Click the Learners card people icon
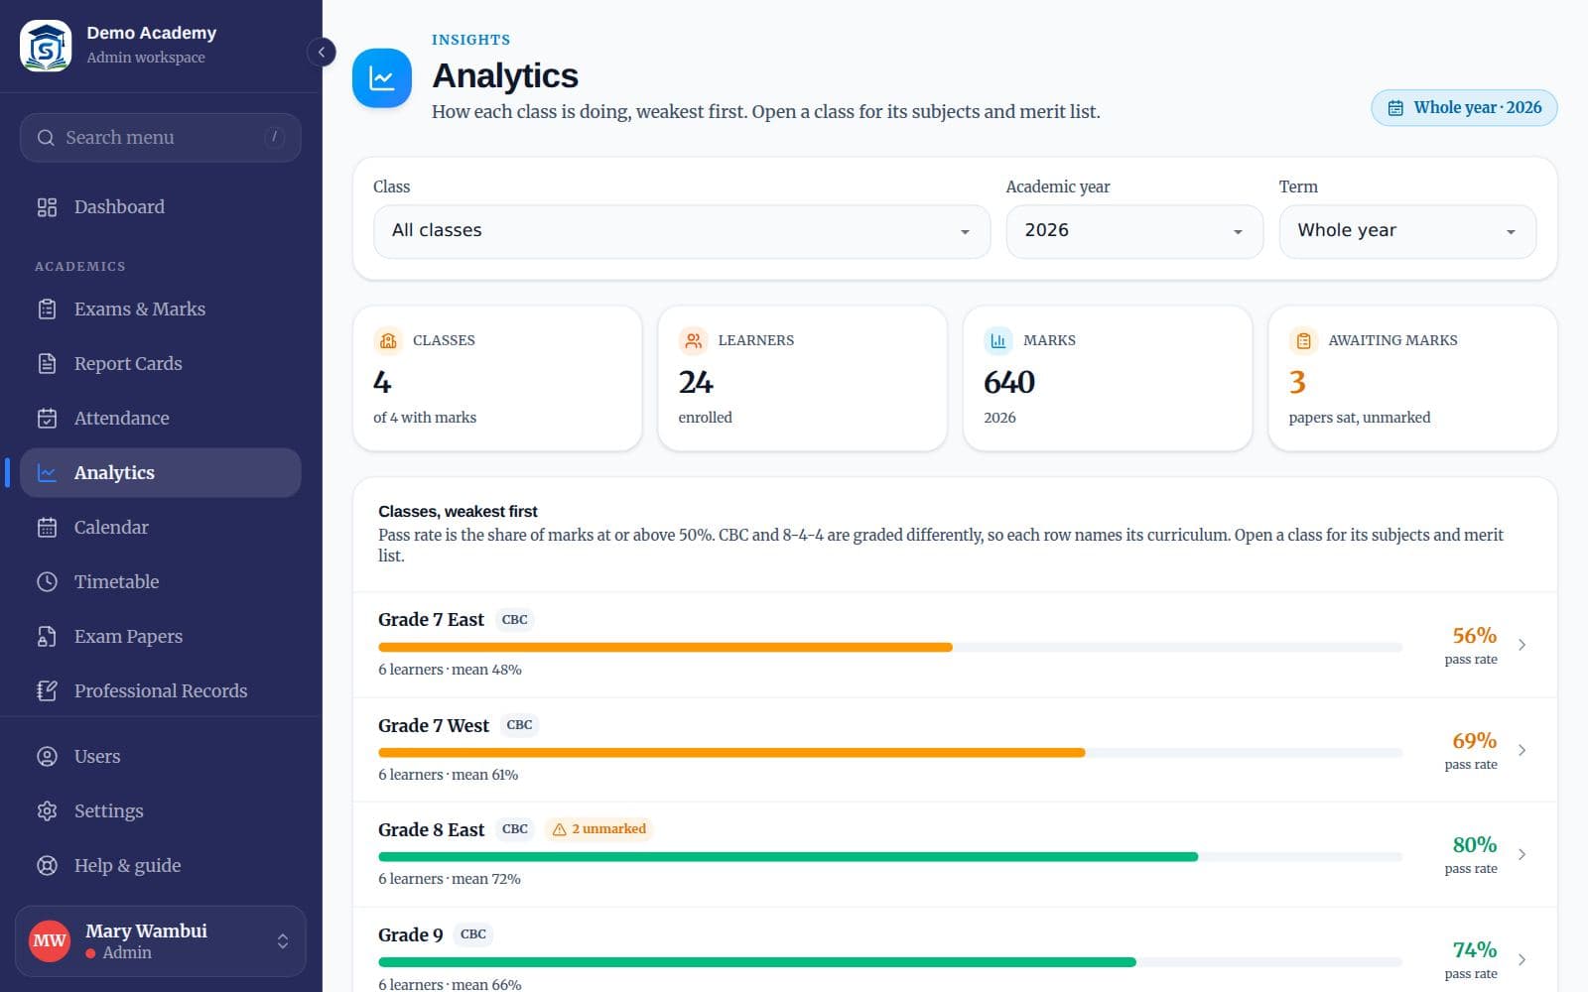Image resolution: width=1588 pixels, height=992 pixels. 693,340
